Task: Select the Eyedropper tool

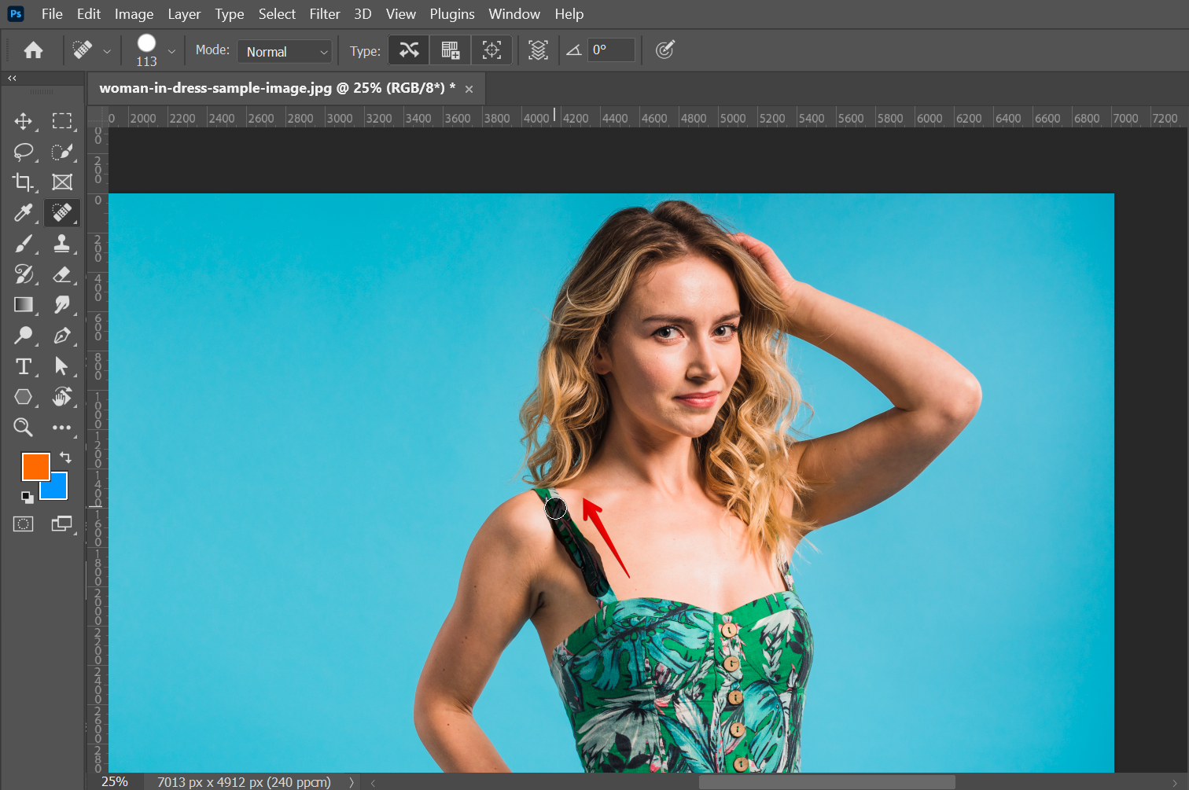Action: [23, 213]
